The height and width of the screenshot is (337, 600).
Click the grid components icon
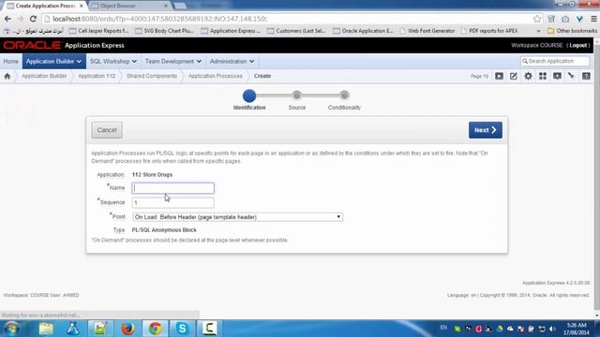click(543, 76)
